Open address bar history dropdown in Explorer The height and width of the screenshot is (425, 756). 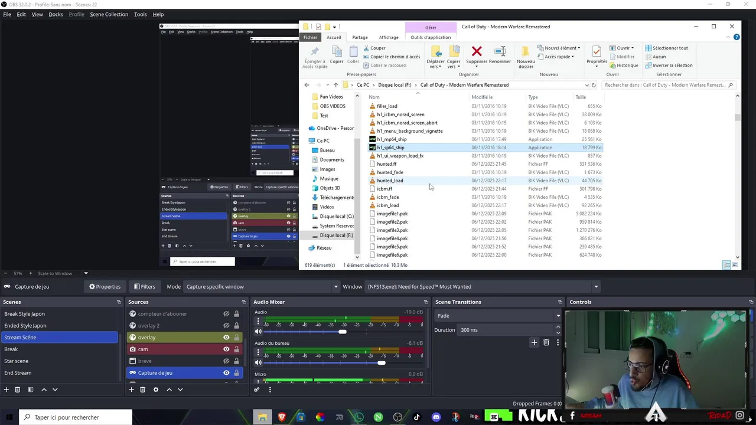click(x=586, y=85)
